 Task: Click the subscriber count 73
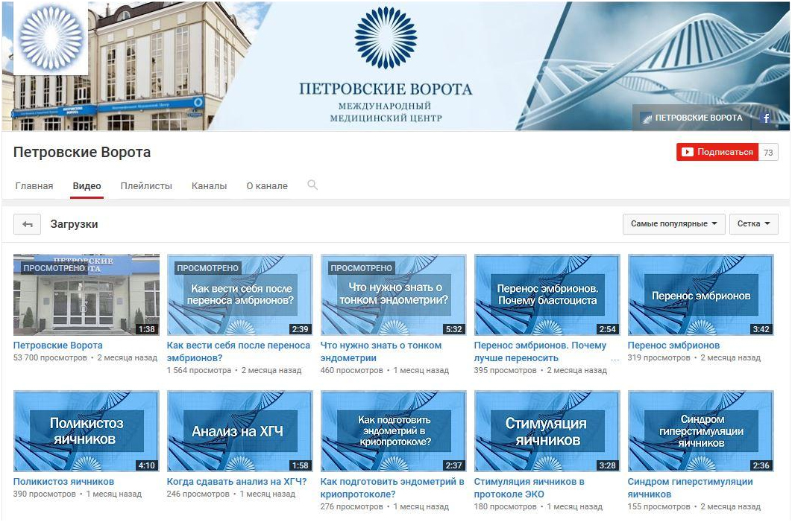[768, 153]
